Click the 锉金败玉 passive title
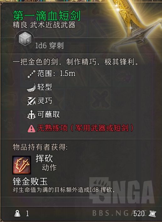Screen dimensions: 162x222 [x=30, y=182]
